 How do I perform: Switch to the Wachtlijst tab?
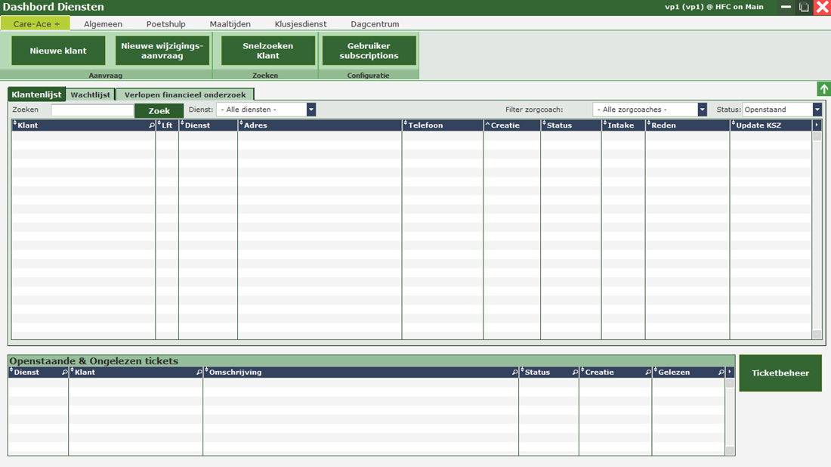click(91, 94)
